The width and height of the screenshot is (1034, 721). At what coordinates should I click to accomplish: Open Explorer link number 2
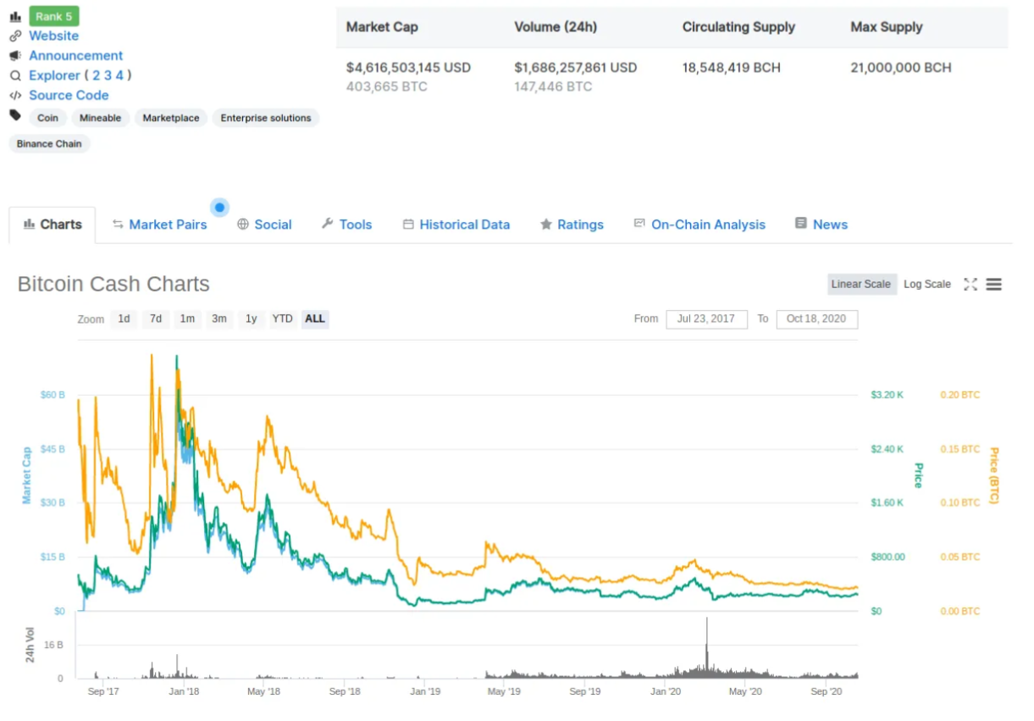(97, 75)
